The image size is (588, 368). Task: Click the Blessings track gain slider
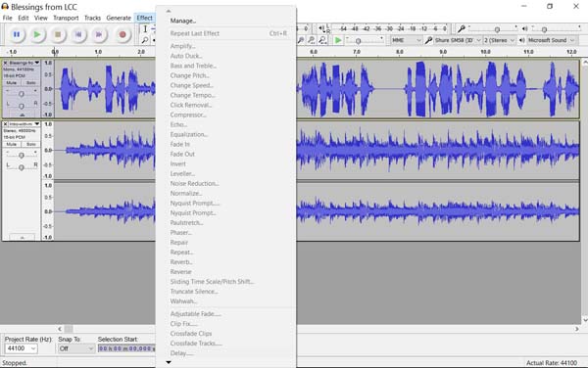[x=22, y=94]
